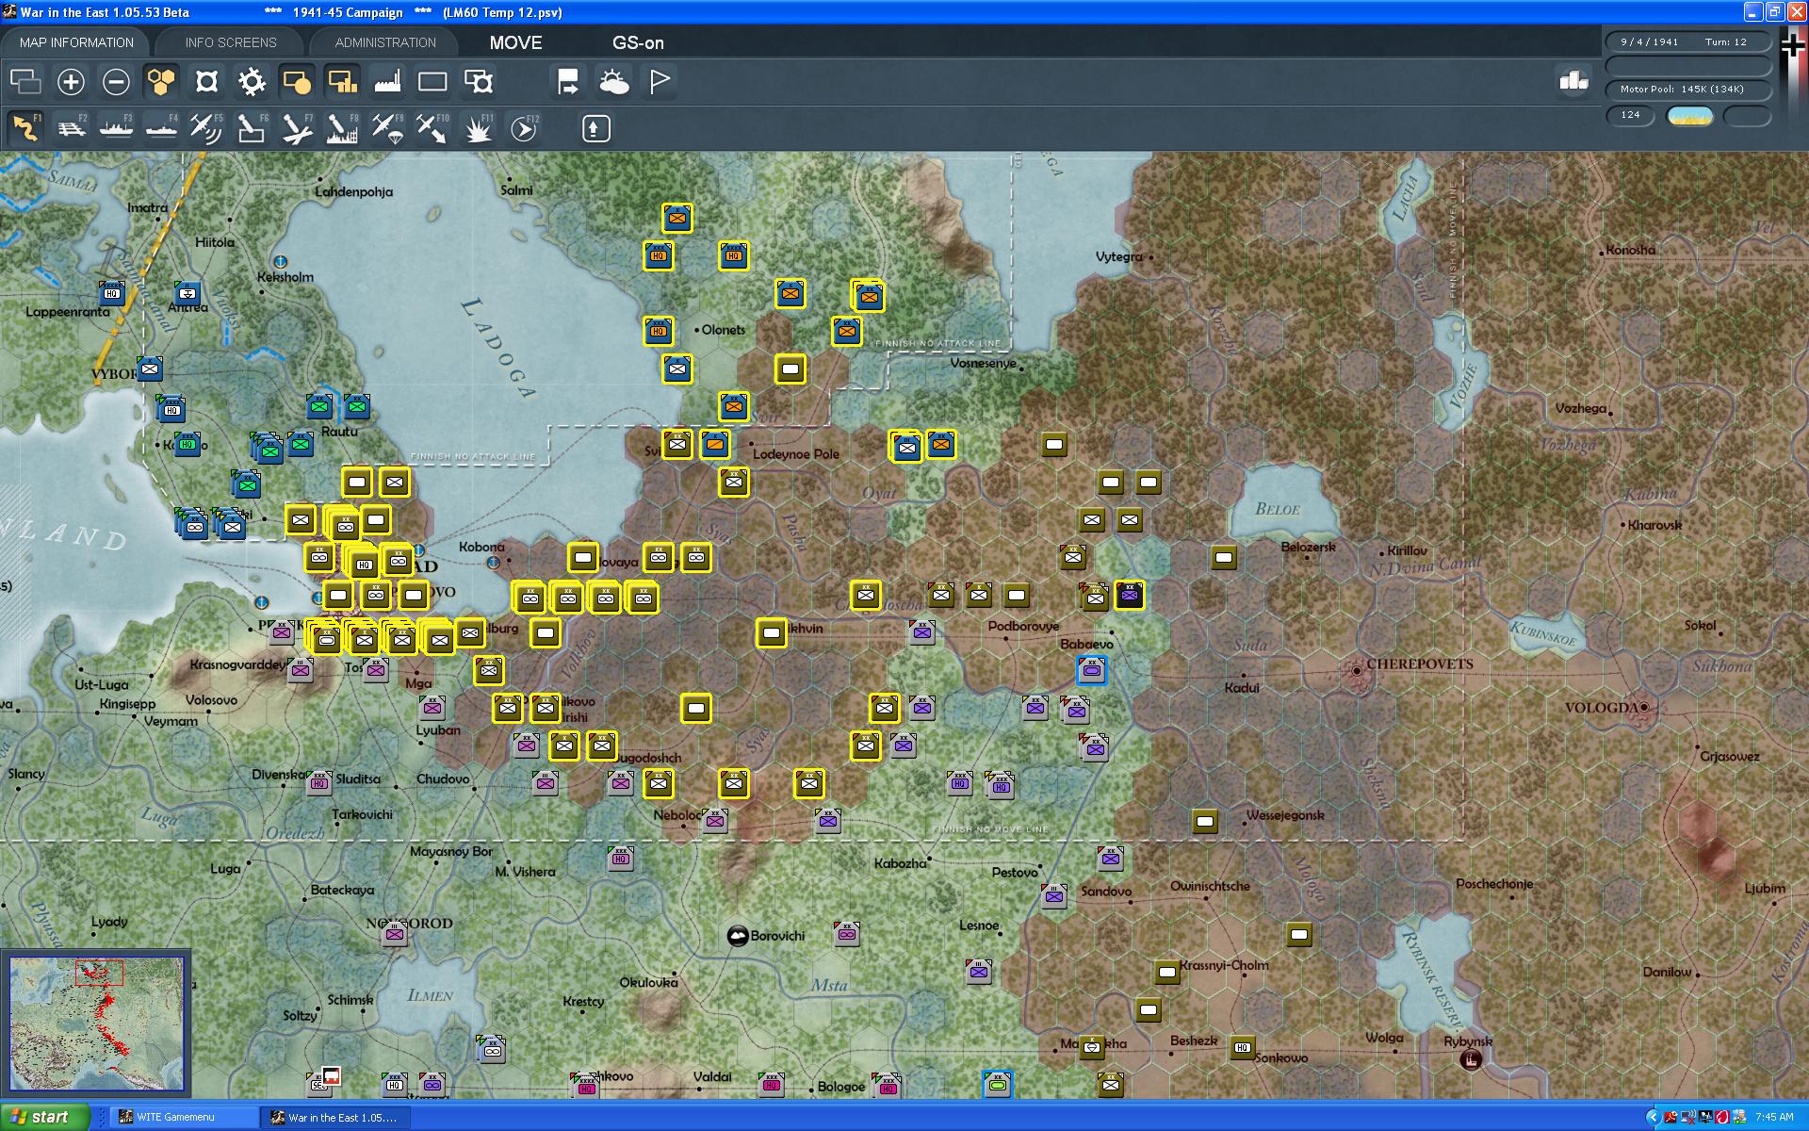Click the VOLOGDA city marker
This screenshot has width=1809, height=1131.
(1644, 707)
